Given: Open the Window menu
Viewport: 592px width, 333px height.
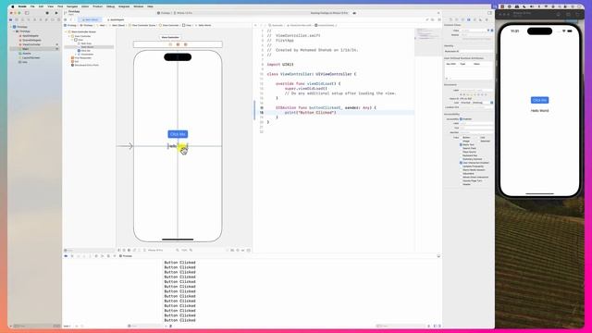Looking at the screenshot, I should click(138, 6).
